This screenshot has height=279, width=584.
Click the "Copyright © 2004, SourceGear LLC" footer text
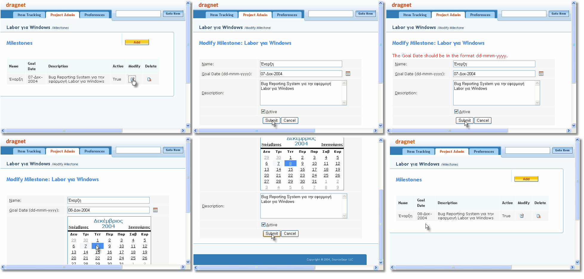[330, 260]
